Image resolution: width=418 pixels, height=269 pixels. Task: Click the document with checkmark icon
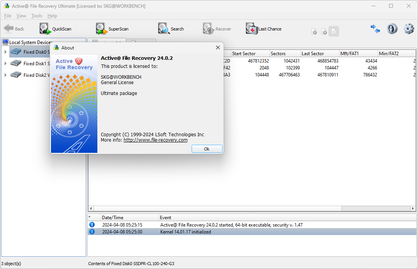click(x=314, y=31)
